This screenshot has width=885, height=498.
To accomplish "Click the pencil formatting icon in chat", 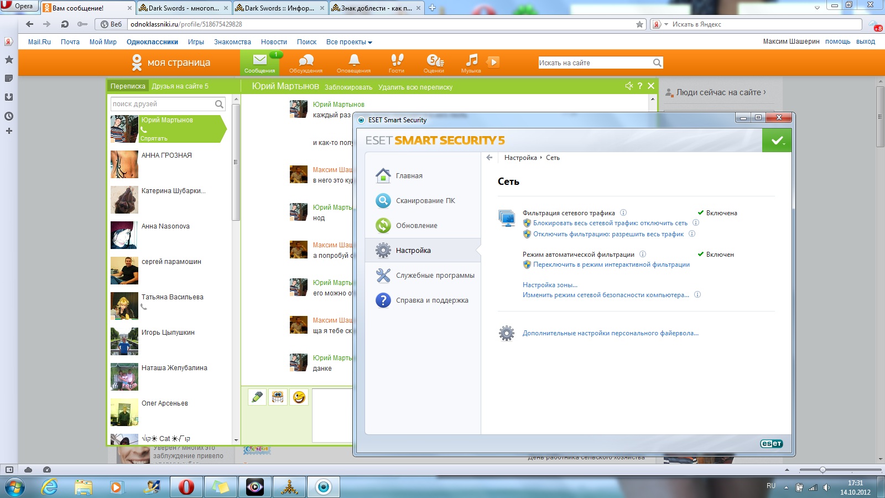I will click(x=257, y=397).
